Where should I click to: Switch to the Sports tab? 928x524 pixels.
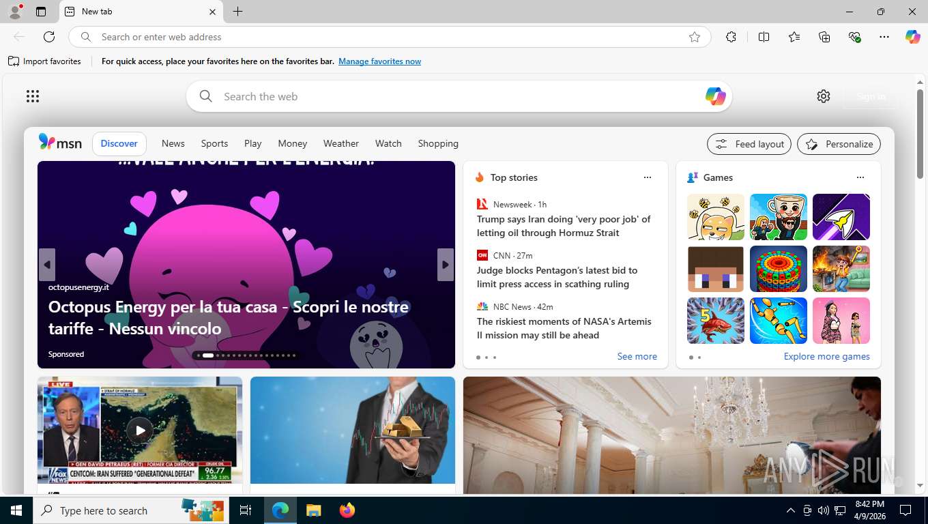(x=214, y=143)
